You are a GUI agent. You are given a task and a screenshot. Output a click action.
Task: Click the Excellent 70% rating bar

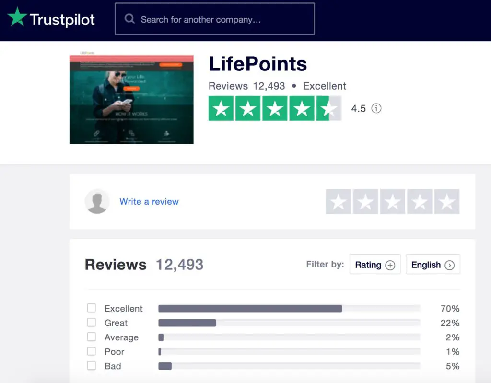tap(289, 309)
